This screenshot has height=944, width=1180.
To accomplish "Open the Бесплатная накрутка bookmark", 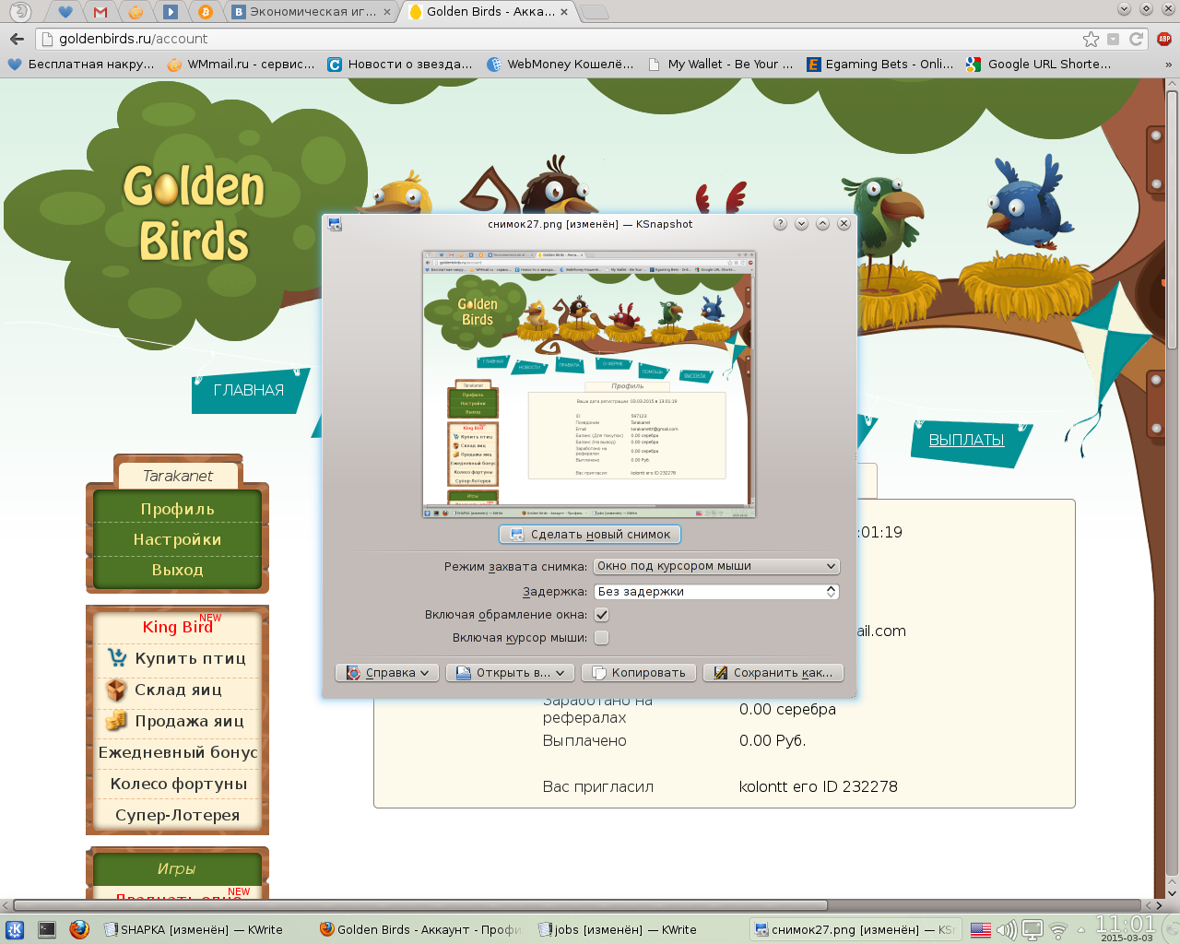I will (x=81, y=65).
